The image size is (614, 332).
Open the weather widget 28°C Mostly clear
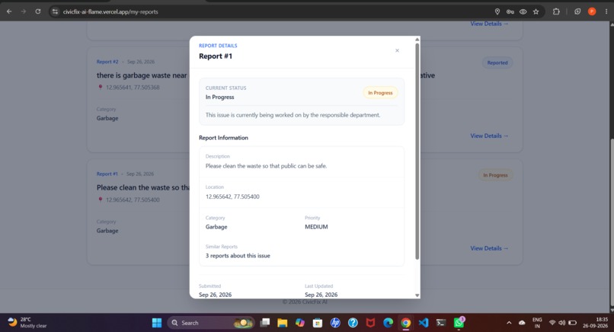click(x=27, y=323)
